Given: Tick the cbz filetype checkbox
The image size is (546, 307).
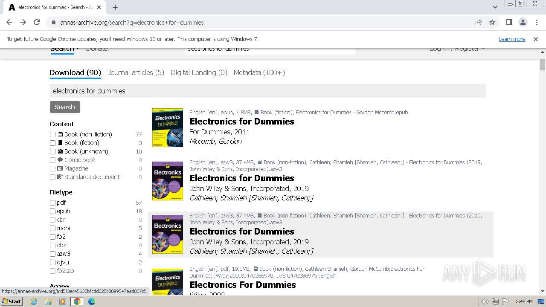Looking at the screenshot, I should [52, 245].
